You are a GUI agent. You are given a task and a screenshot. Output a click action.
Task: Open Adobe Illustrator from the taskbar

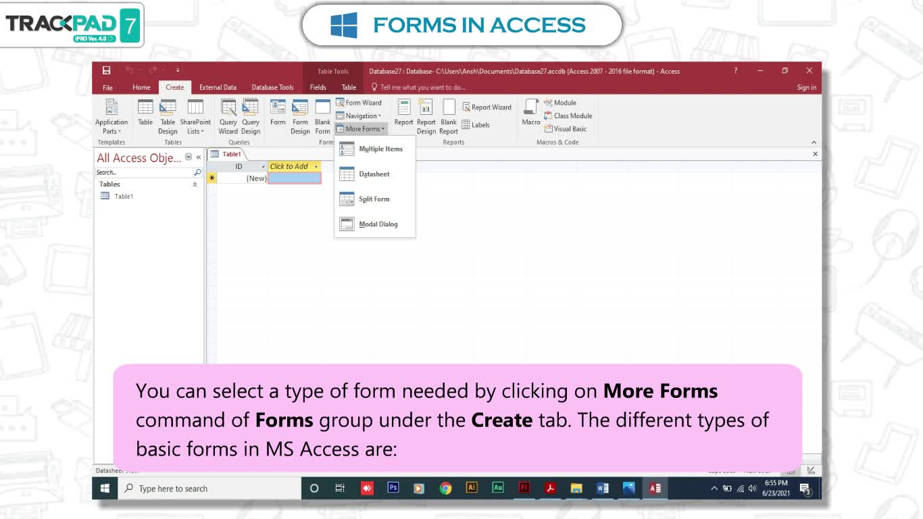click(472, 488)
